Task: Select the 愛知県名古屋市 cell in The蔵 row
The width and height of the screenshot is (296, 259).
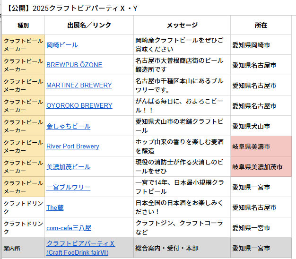Action: pyautogui.click(x=261, y=207)
